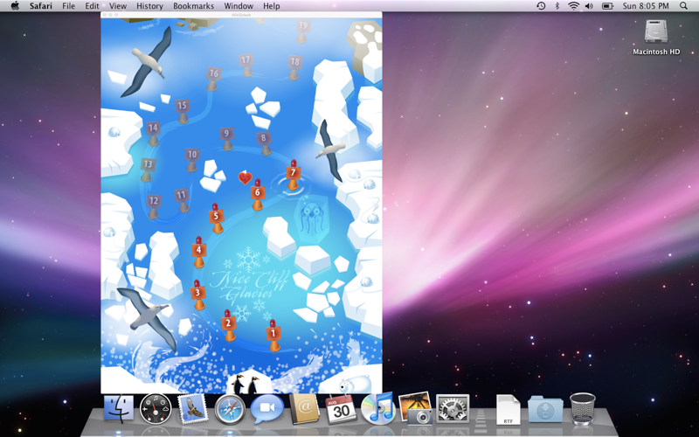Choose level 6 buoy
The width and height of the screenshot is (699, 437).
[x=257, y=194]
